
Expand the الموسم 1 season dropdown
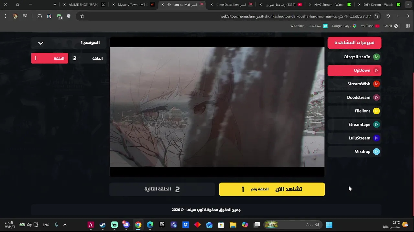click(x=69, y=43)
